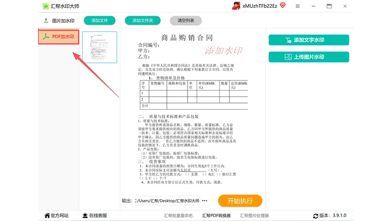
Task: Click the house icon beside 官方网站
Action: [x=47, y=215]
